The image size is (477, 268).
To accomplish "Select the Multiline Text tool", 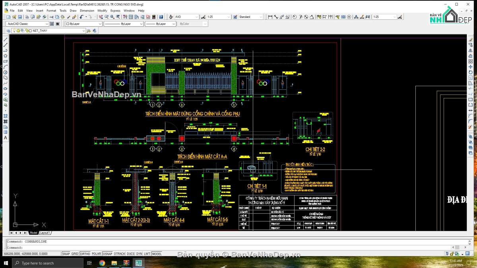I will tap(6, 138).
